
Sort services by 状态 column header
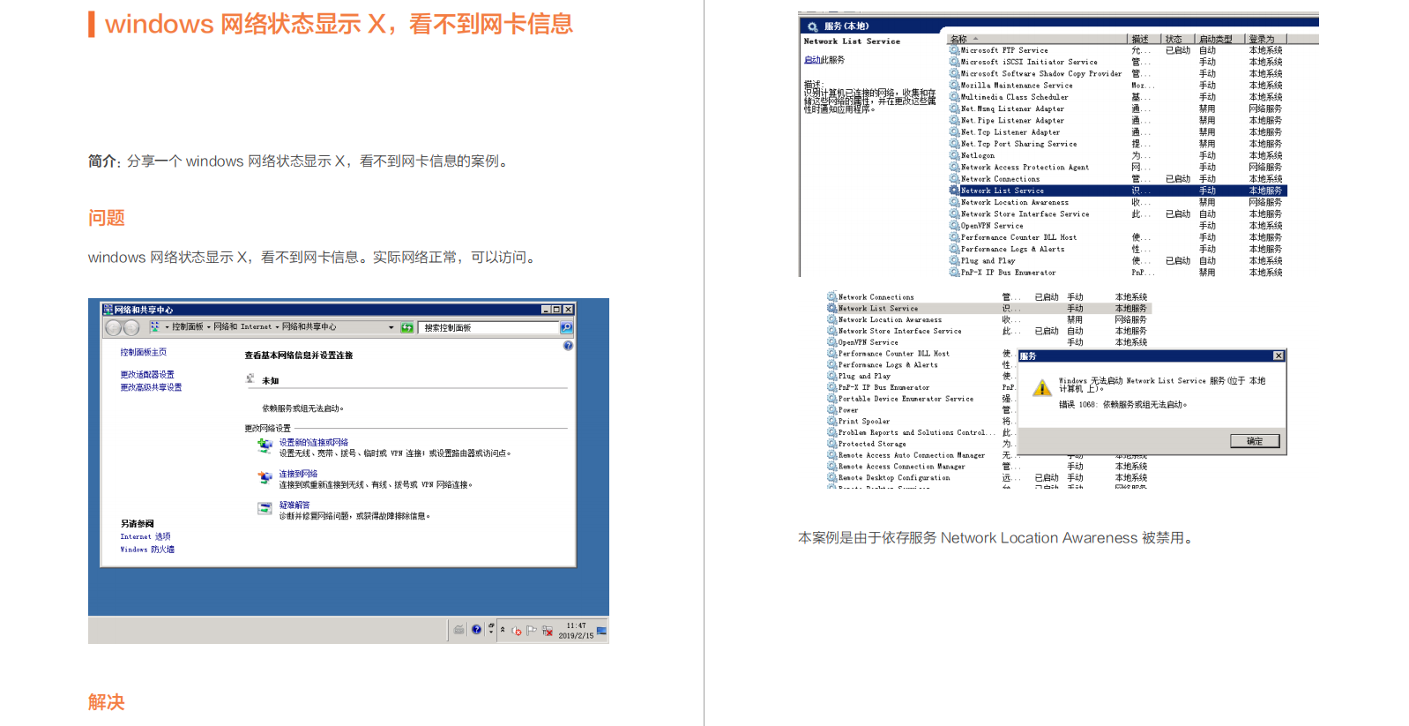tap(1178, 39)
